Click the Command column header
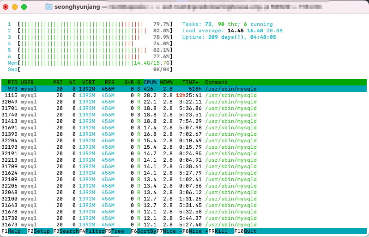The width and height of the screenshot is (369, 237). 216,82
